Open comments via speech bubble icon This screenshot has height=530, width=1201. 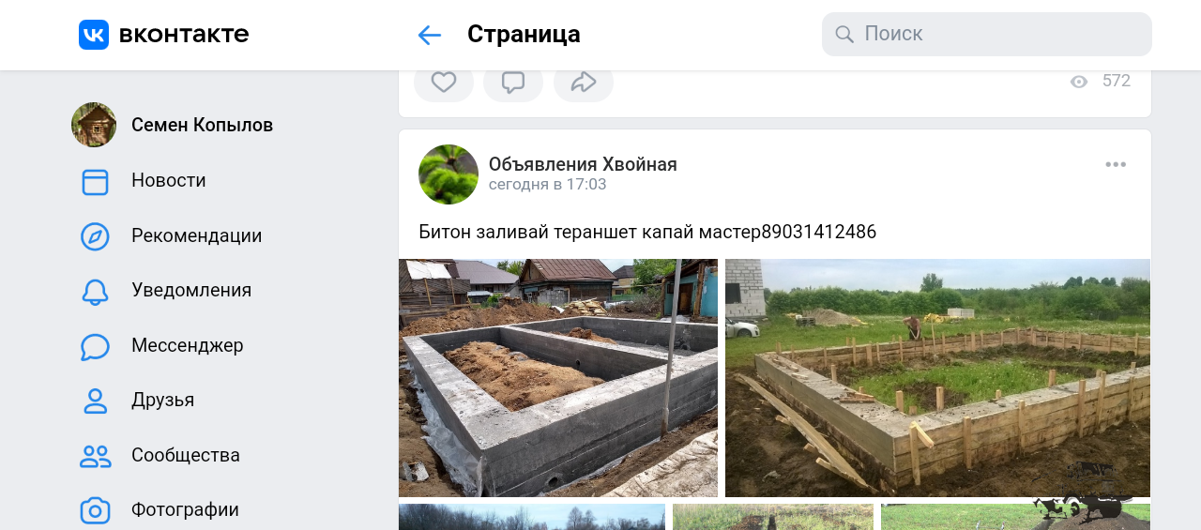[x=513, y=83]
